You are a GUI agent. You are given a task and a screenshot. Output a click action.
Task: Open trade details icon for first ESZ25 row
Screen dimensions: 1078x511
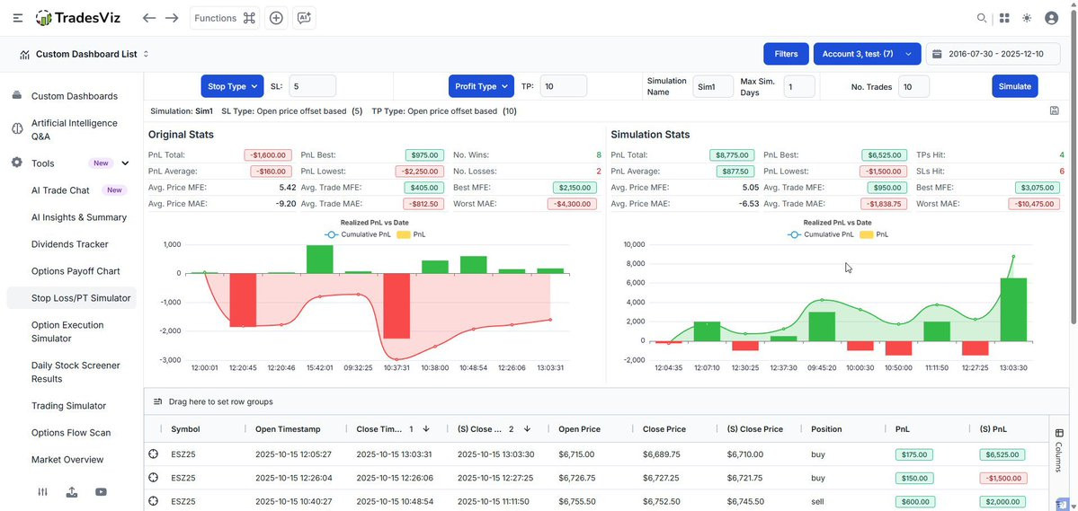pos(154,454)
